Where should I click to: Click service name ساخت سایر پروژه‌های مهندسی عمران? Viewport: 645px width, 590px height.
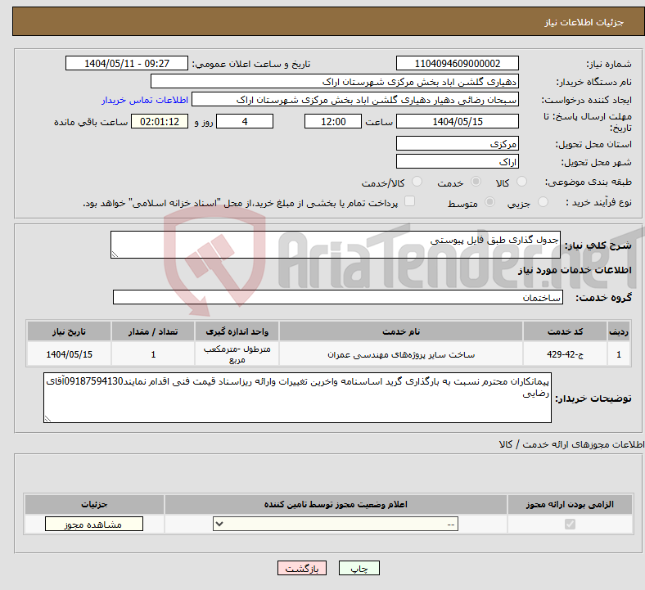click(x=401, y=354)
